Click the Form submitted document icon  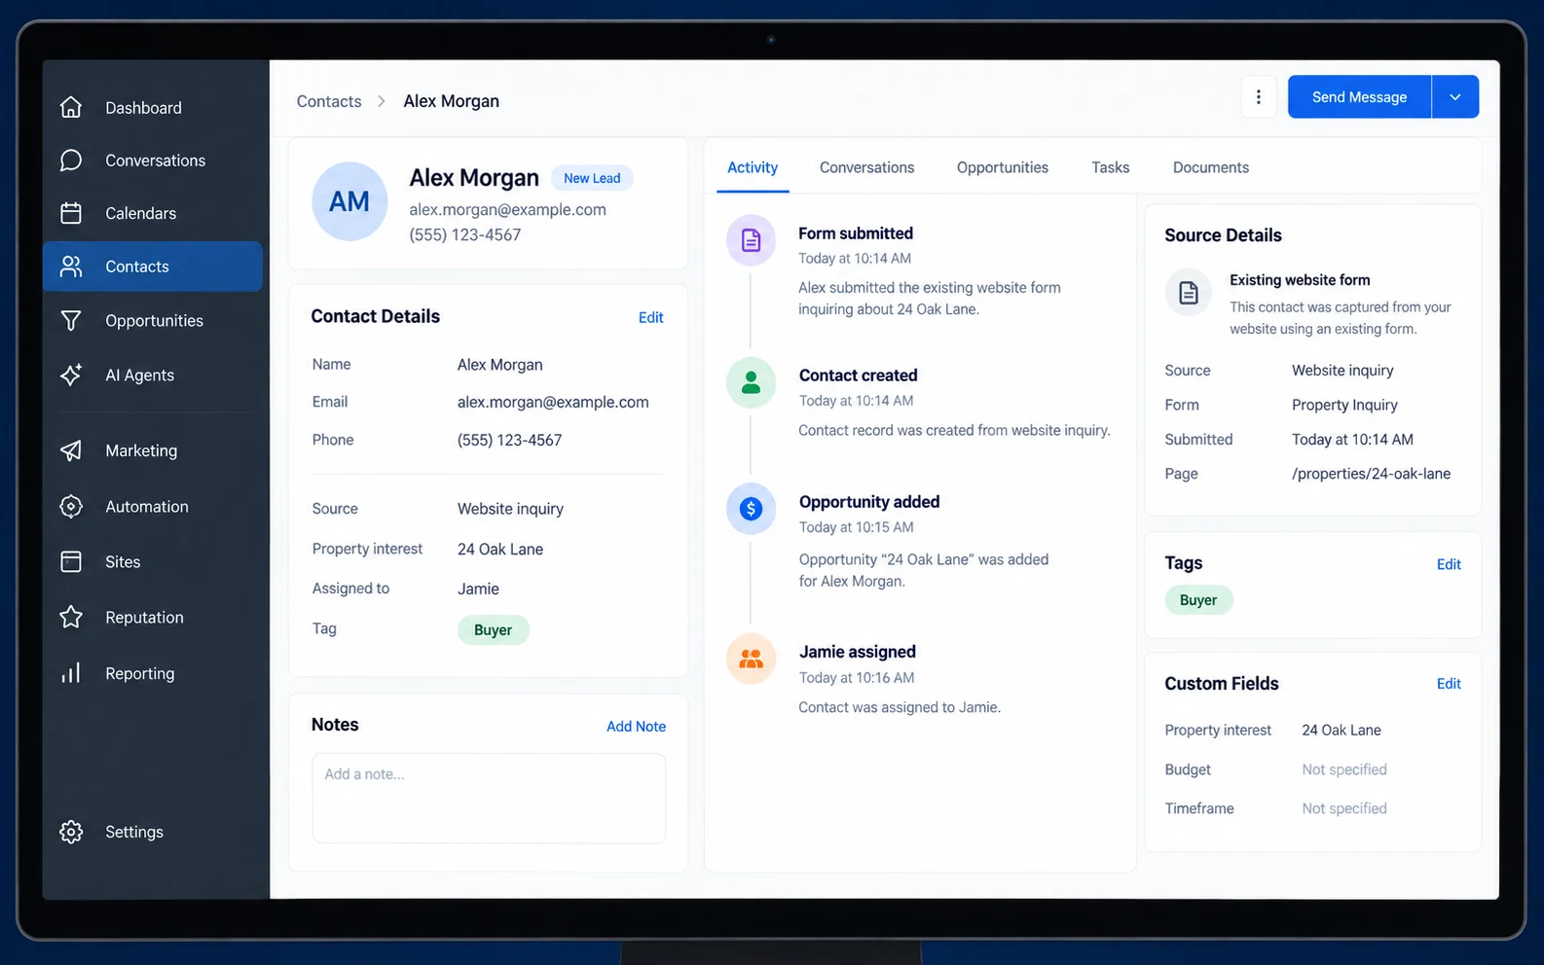(x=751, y=240)
